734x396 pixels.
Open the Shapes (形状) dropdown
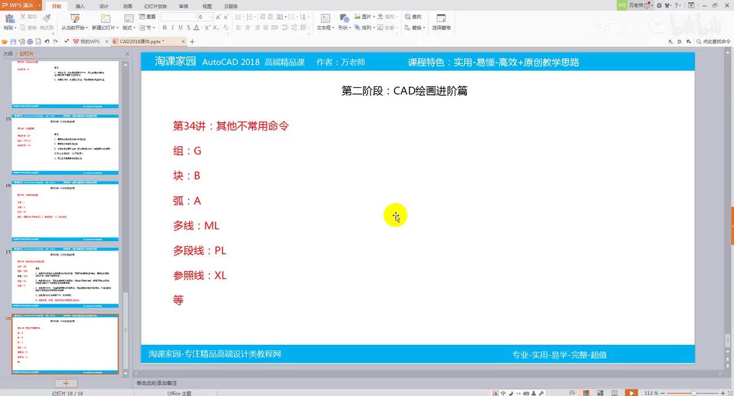point(344,22)
